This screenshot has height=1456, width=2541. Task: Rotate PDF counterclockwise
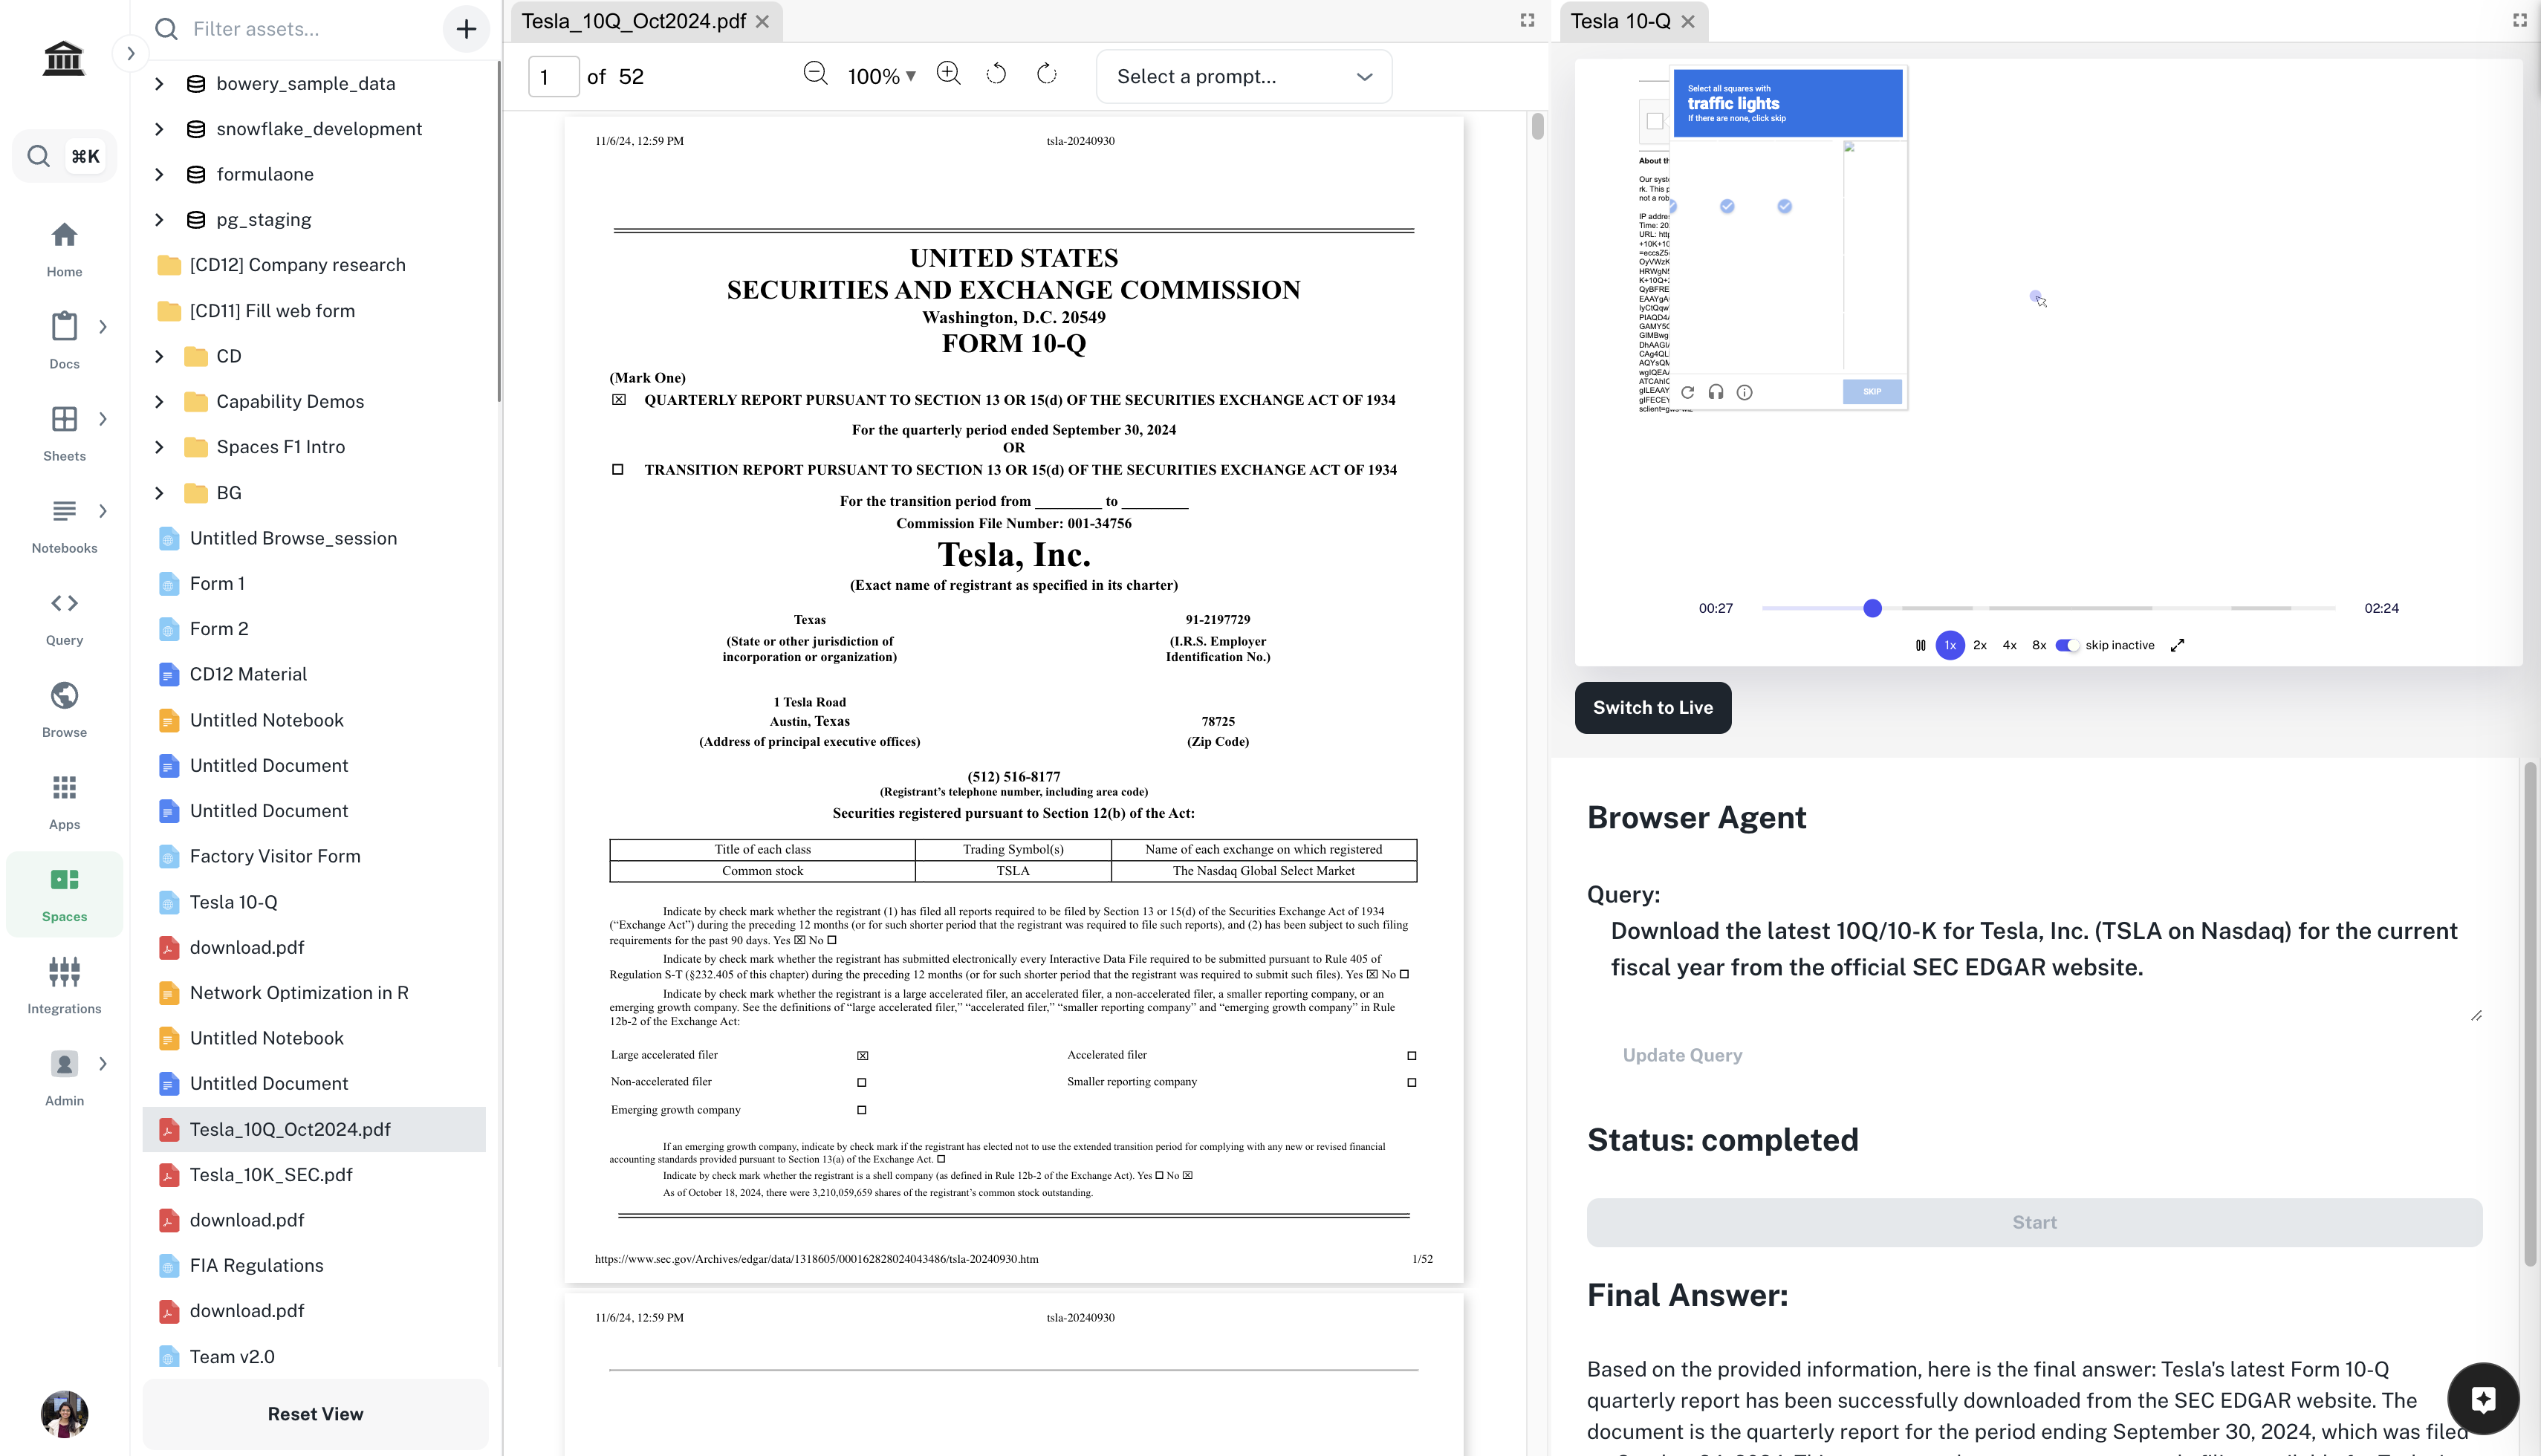click(996, 74)
